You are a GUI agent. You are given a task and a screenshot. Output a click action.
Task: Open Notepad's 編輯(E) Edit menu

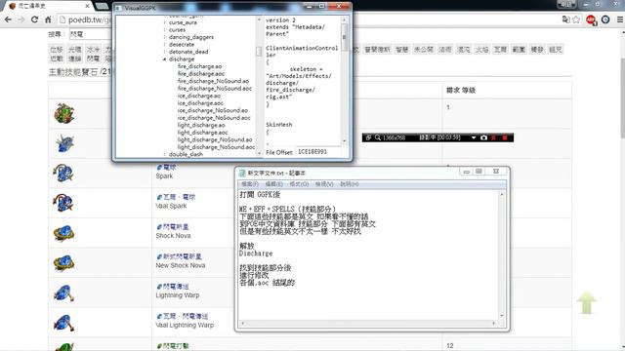click(x=274, y=184)
